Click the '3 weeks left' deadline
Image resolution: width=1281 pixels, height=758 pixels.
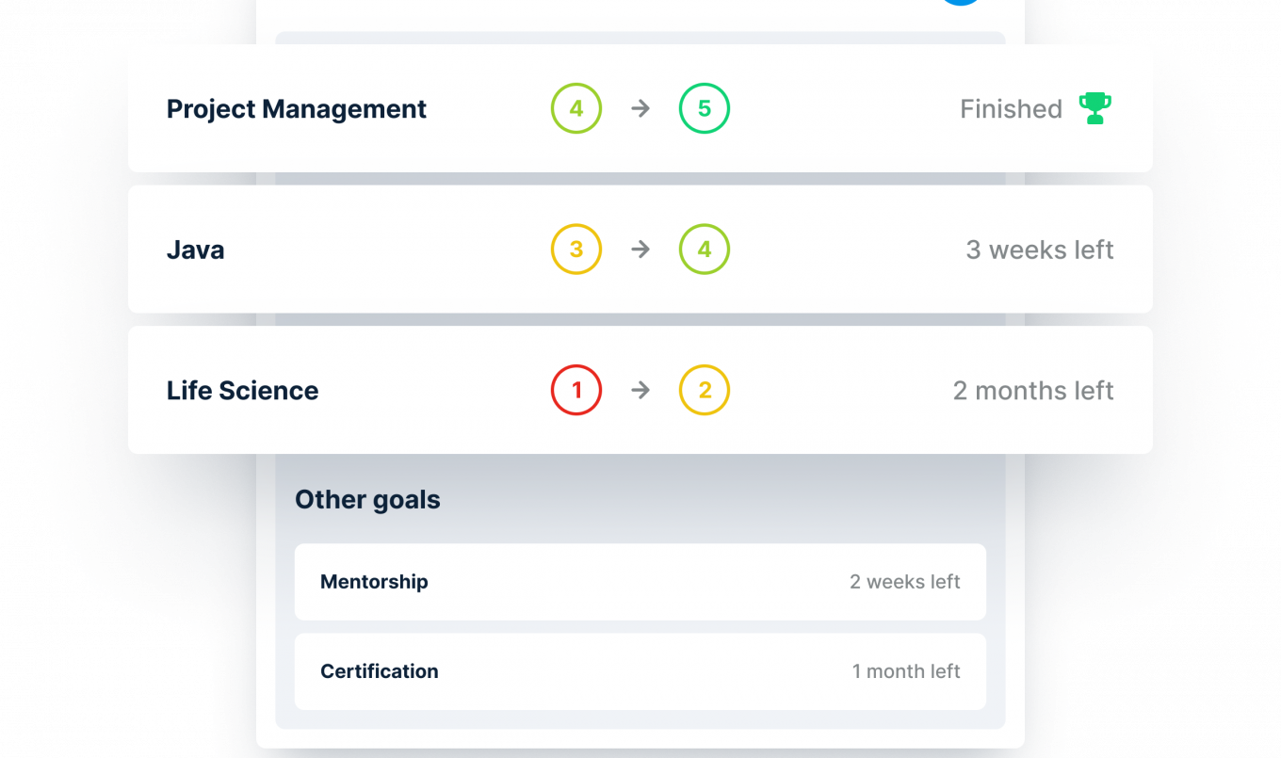[1040, 250]
